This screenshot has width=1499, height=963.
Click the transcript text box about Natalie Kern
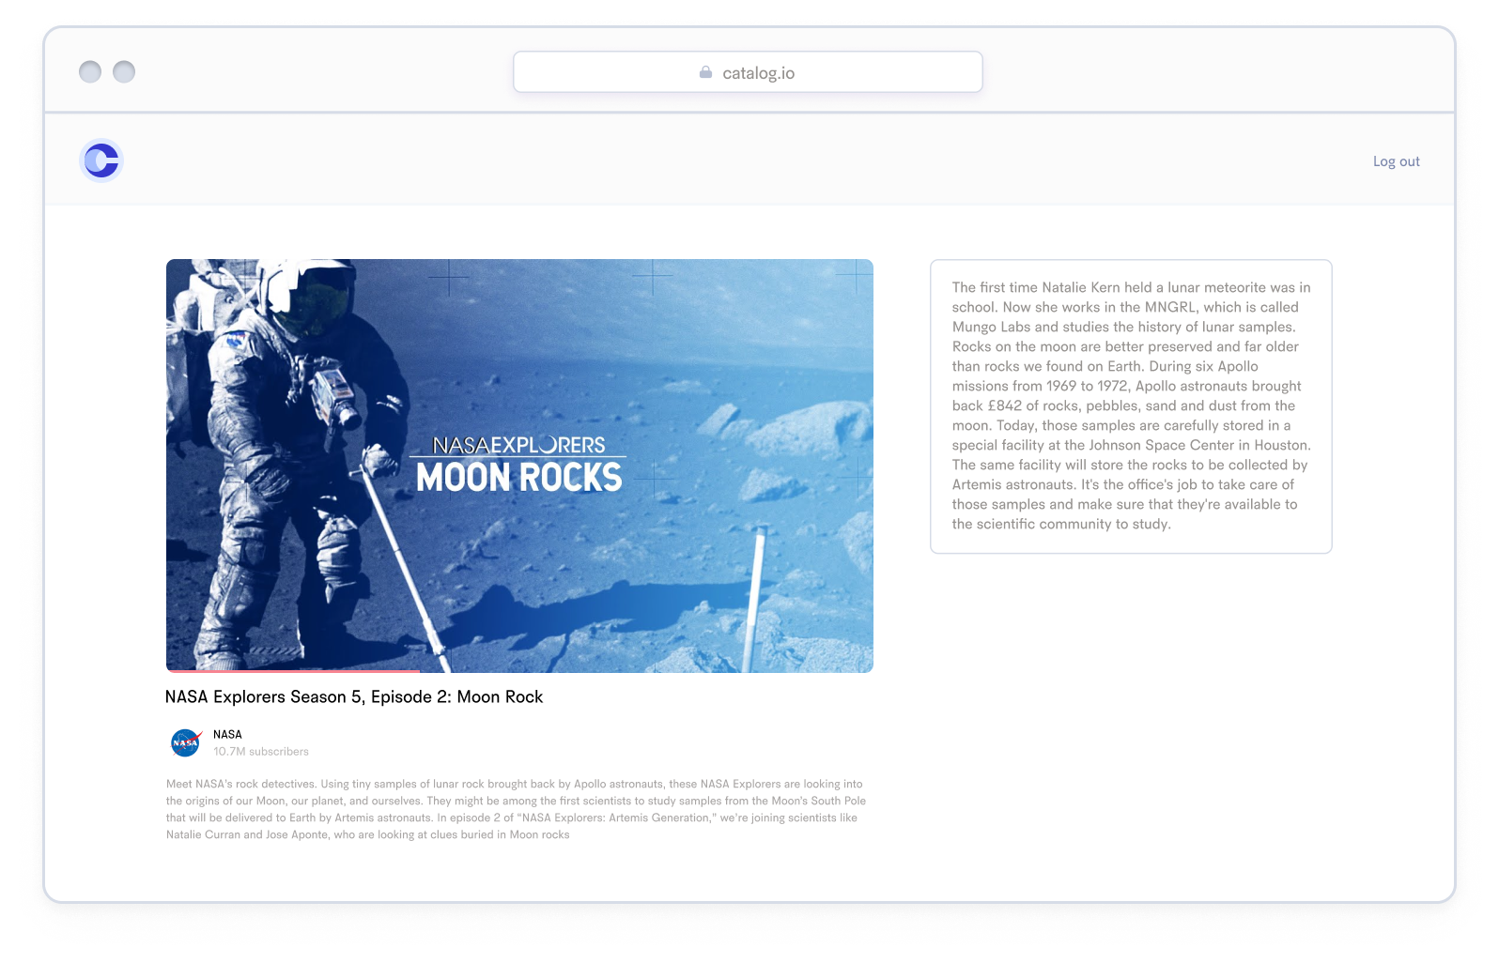click(x=1131, y=406)
